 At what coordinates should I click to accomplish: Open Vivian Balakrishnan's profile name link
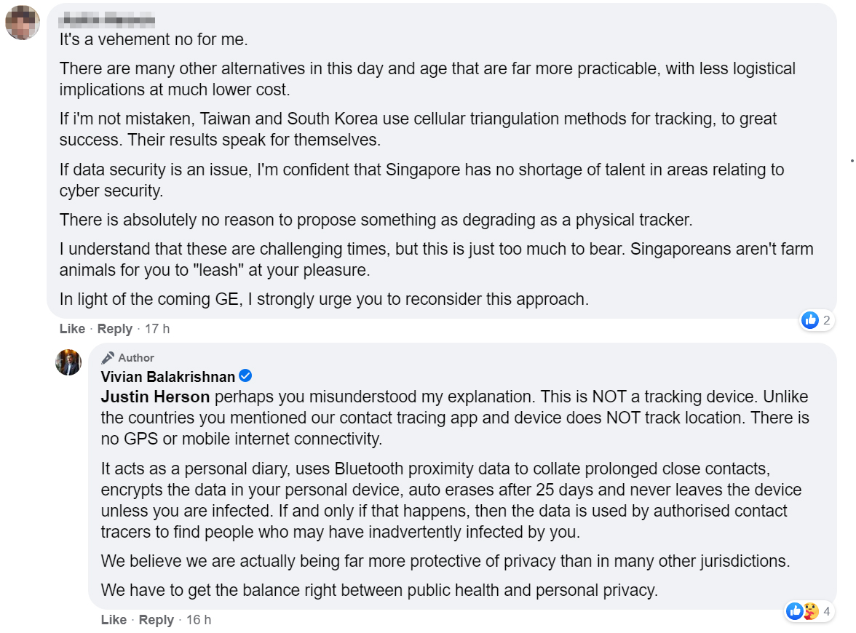[x=168, y=377]
